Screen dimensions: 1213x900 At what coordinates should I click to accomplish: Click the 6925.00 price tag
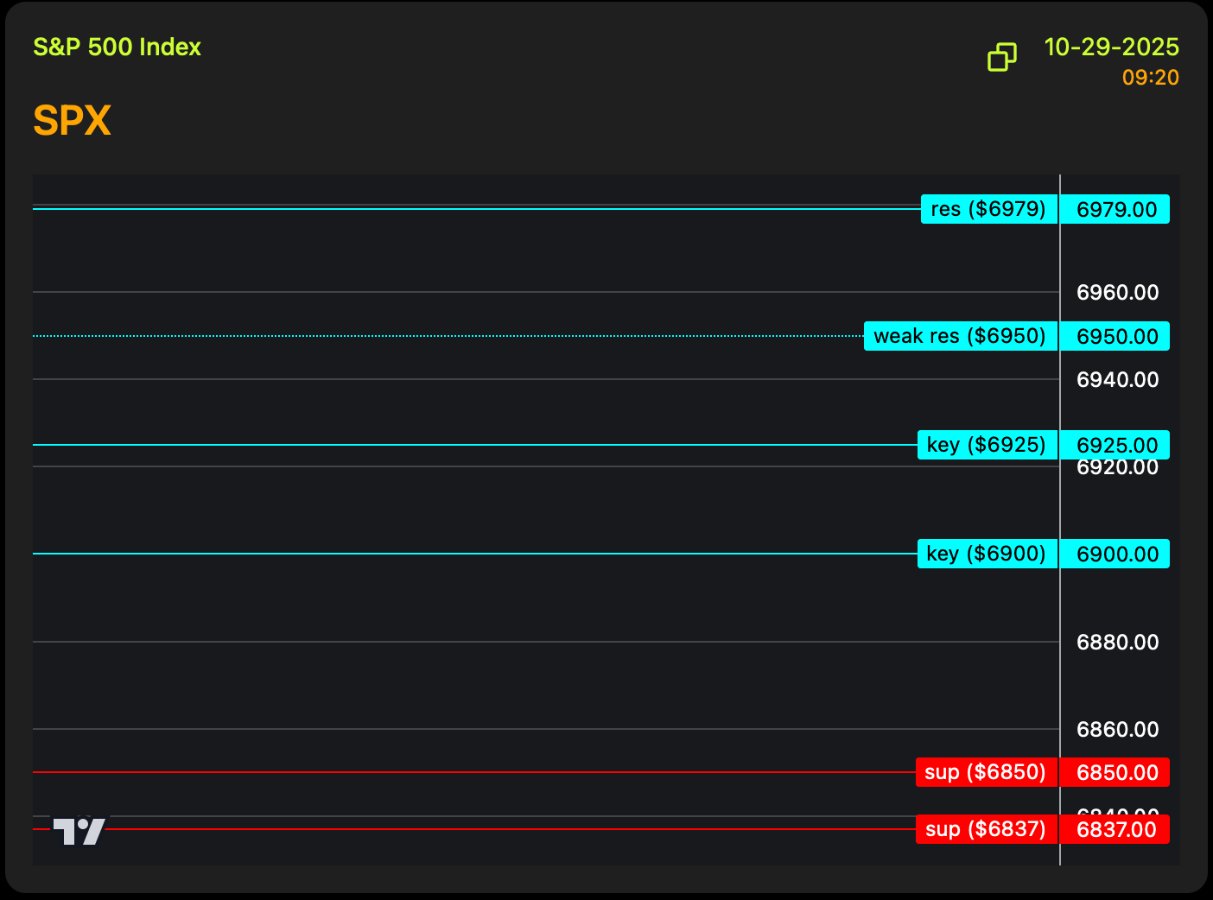pos(1115,445)
